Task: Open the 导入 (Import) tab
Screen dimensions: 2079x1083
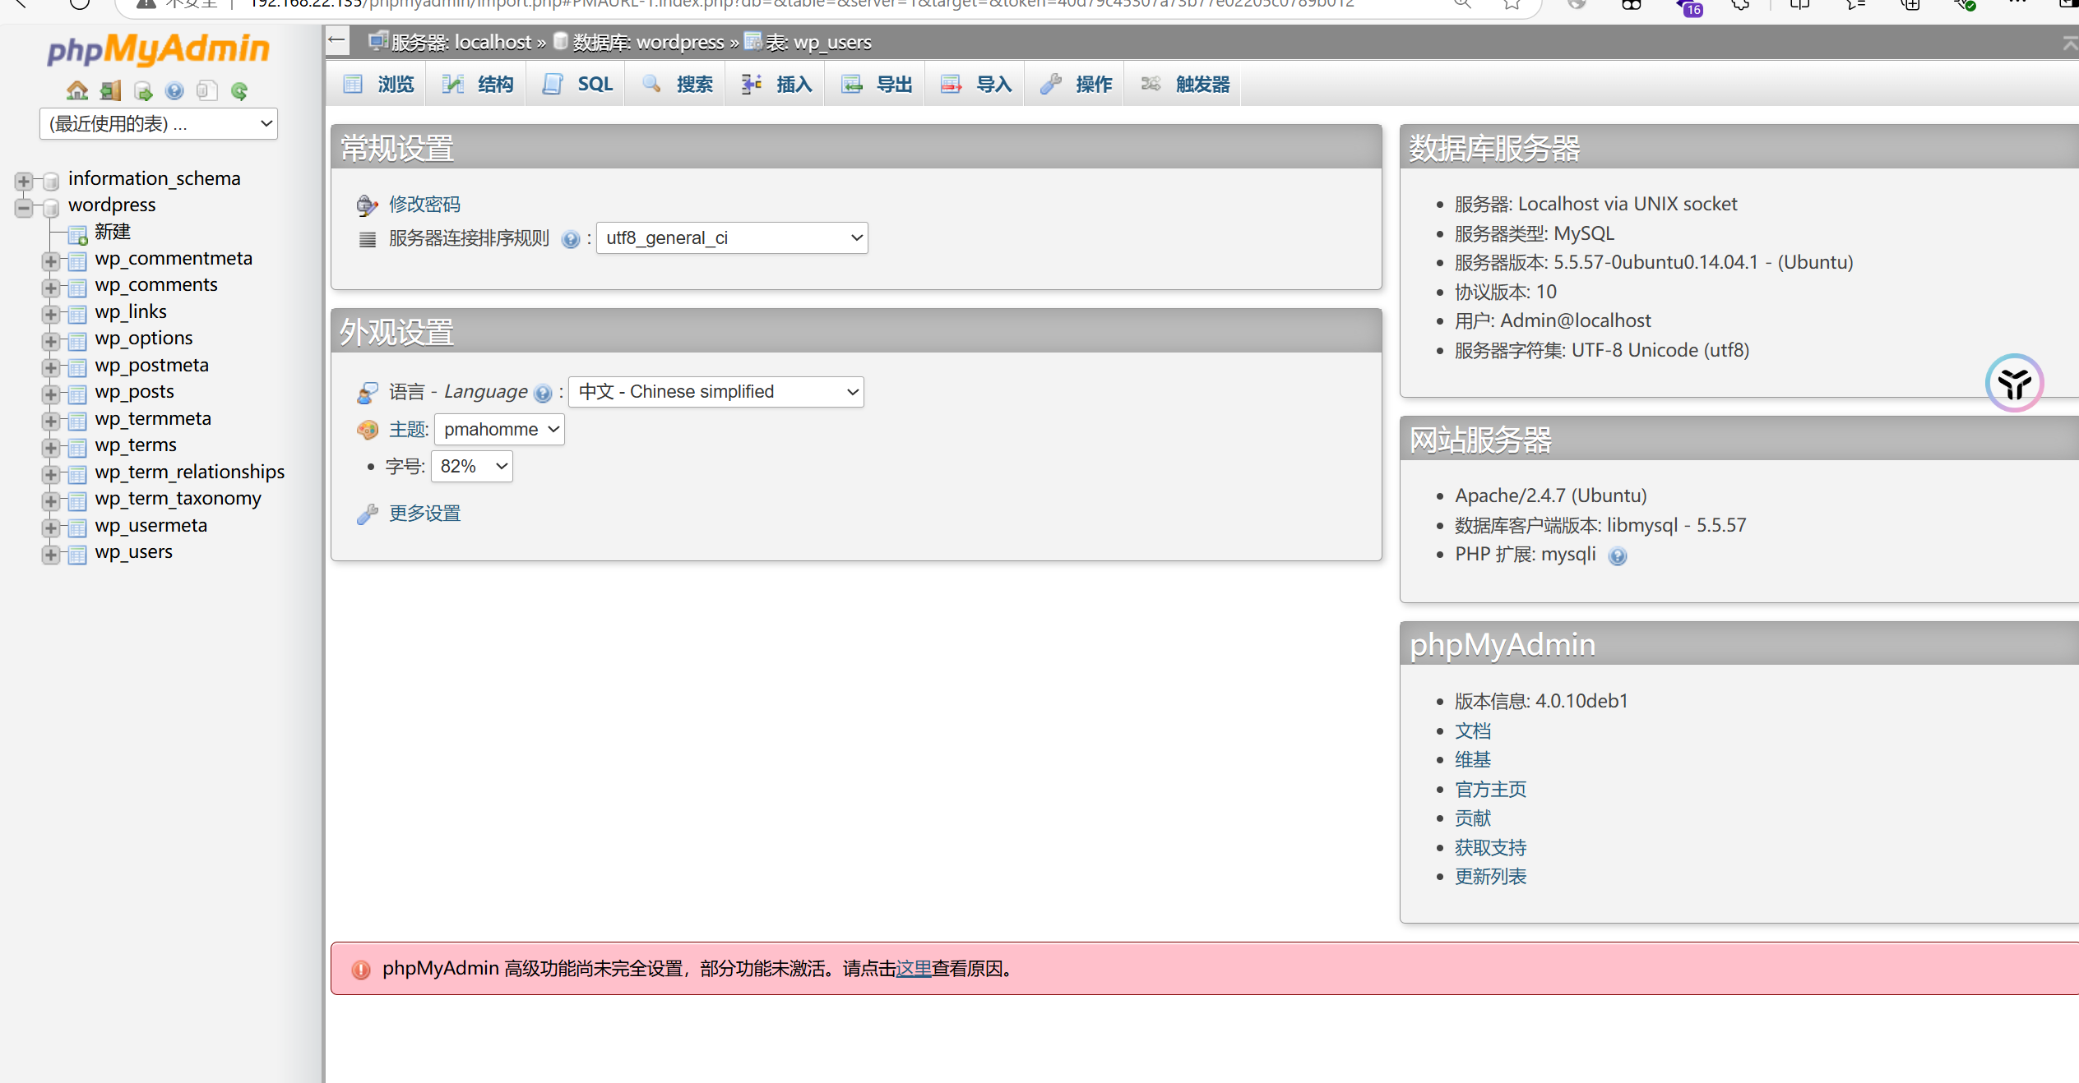Action: [x=975, y=84]
